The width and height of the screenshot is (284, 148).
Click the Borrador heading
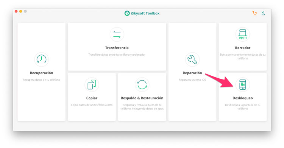242,48
